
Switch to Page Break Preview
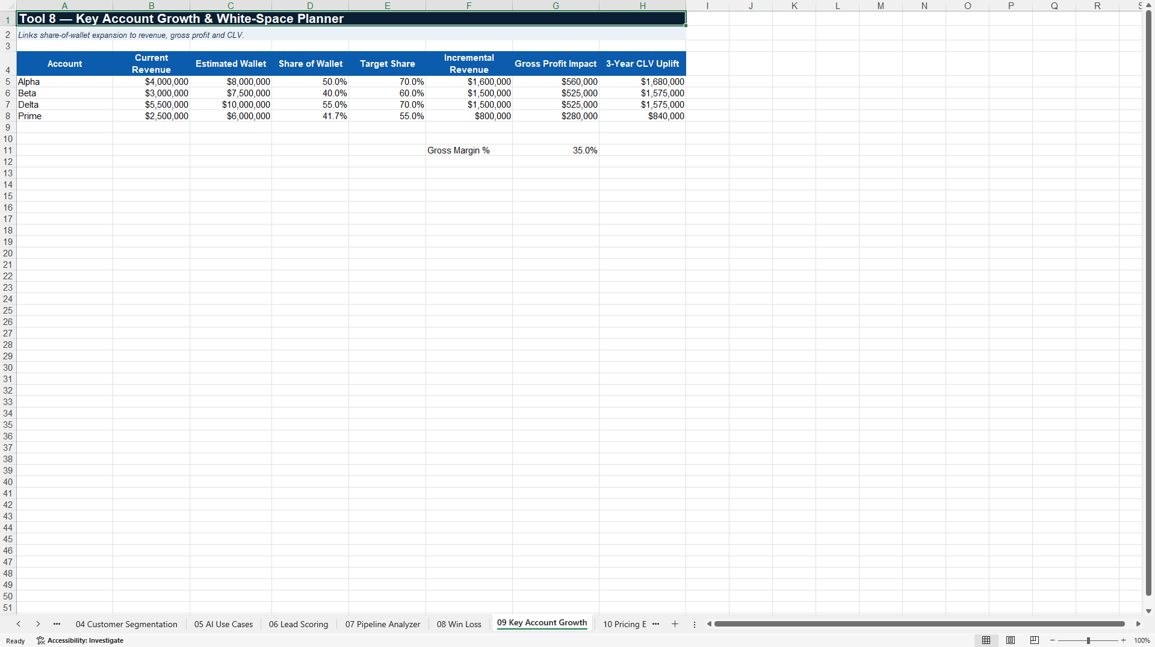click(1035, 640)
